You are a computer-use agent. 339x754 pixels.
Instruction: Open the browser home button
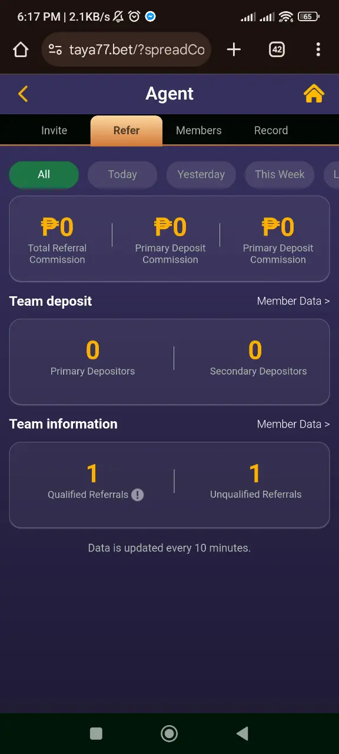coord(21,49)
